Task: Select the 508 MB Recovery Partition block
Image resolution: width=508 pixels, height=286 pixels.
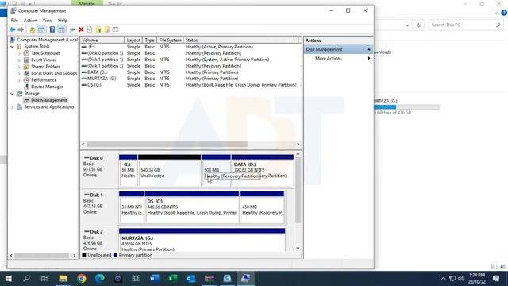Action: (x=216, y=170)
